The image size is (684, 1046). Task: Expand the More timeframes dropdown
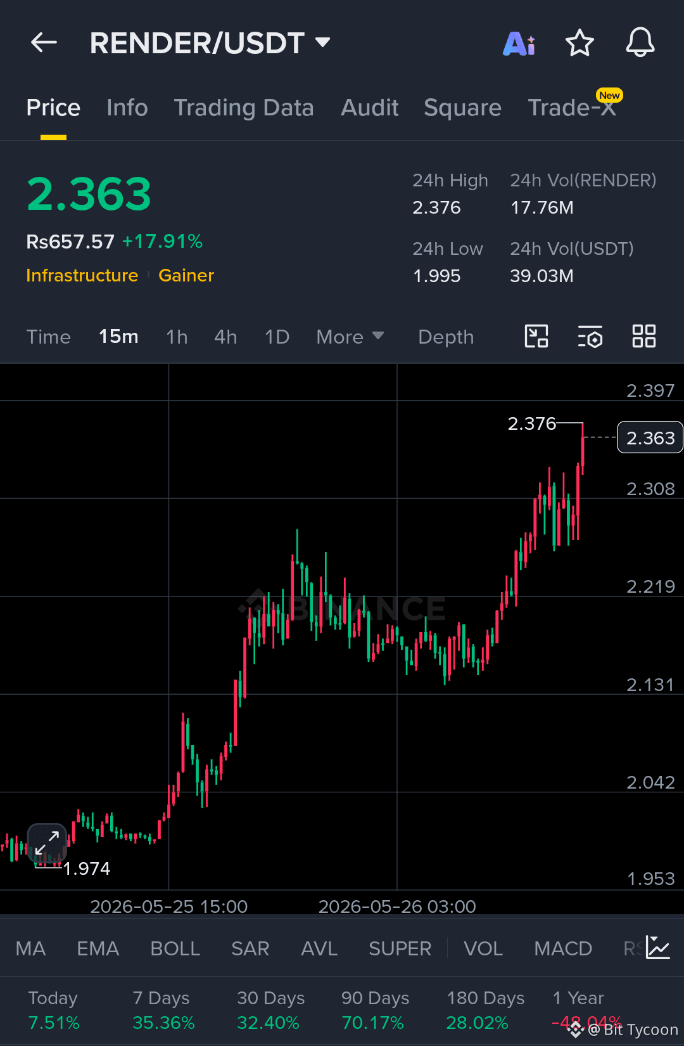tap(350, 337)
